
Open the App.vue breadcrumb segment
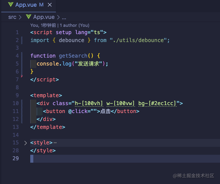click(x=44, y=17)
